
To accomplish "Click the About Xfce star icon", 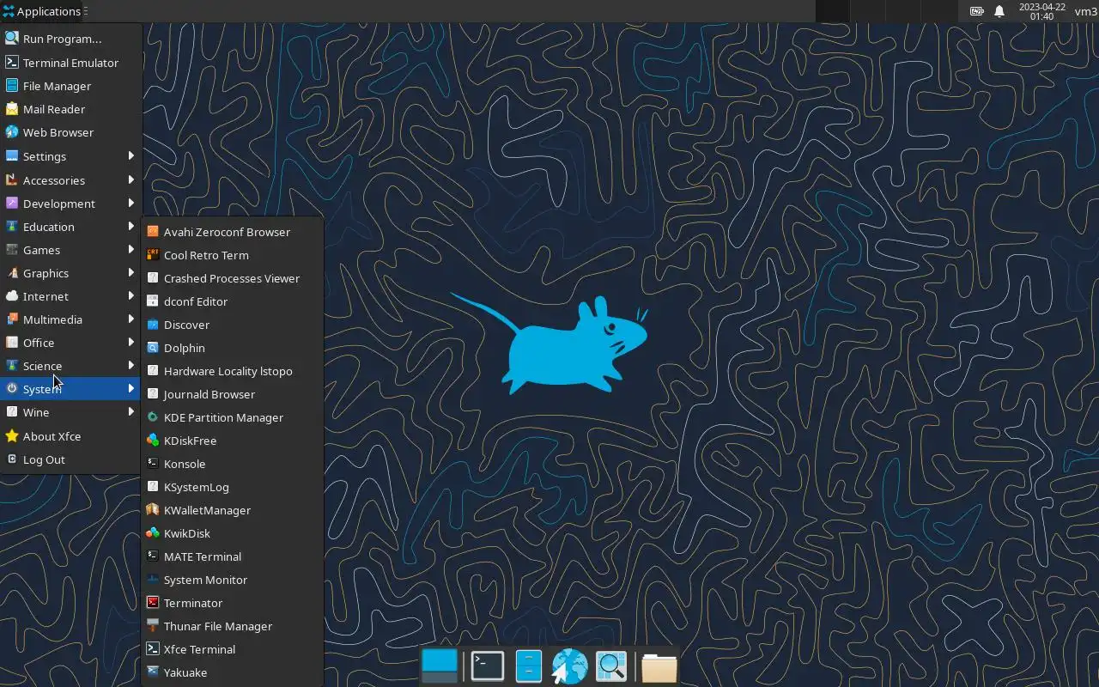I will click(x=11, y=436).
